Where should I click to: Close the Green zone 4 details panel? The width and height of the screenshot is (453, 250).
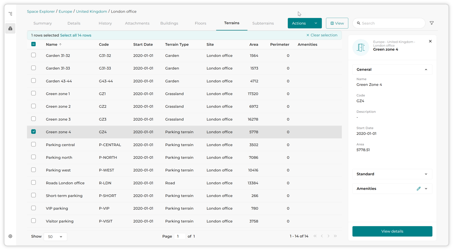[430, 41]
